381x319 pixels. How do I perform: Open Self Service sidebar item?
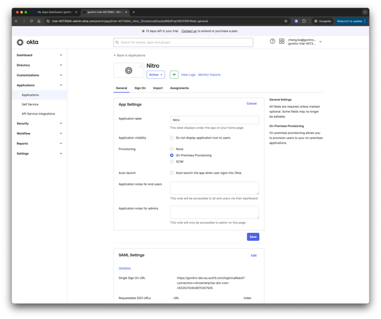(x=30, y=104)
